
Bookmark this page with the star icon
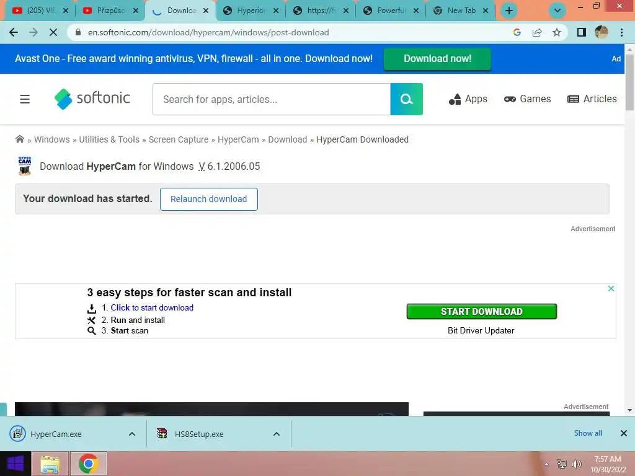[557, 32]
